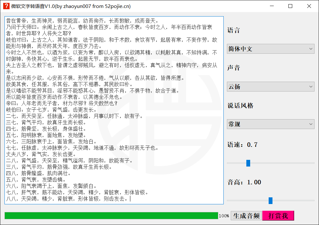Click the red question-mark app icon

(6, 6)
